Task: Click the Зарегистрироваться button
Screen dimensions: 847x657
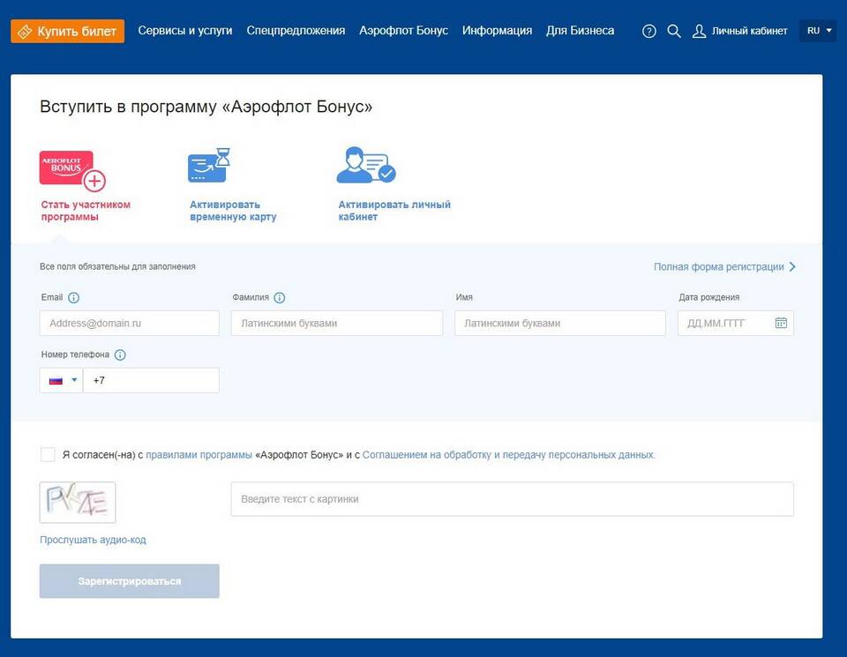Action: click(130, 581)
